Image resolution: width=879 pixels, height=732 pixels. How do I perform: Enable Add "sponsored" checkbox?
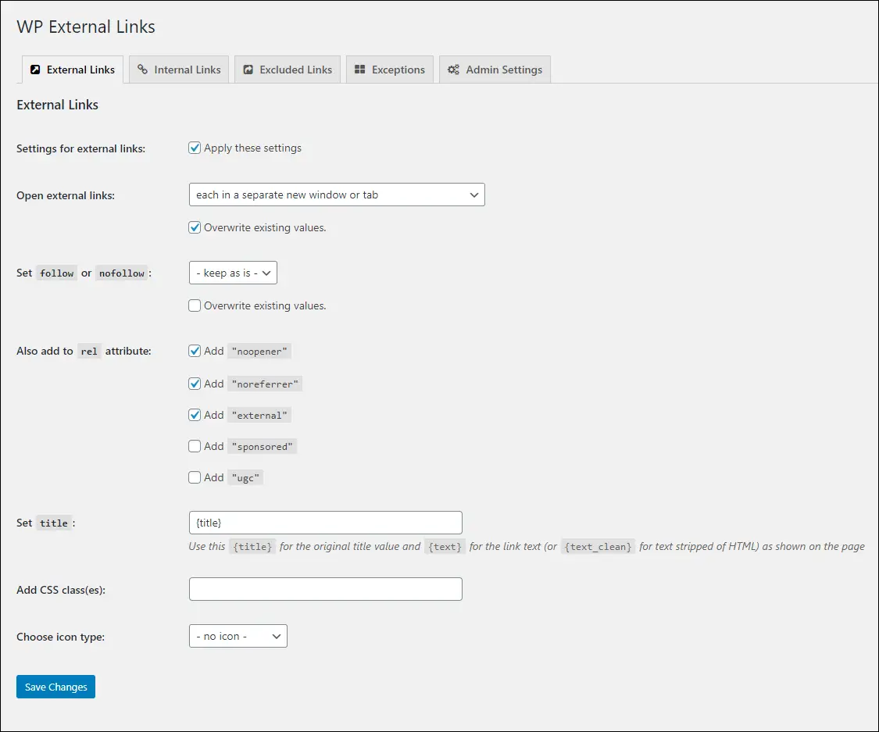(x=195, y=446)
